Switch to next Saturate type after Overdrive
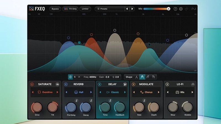This screenshot has width=221, height=124. click(57, 92)
